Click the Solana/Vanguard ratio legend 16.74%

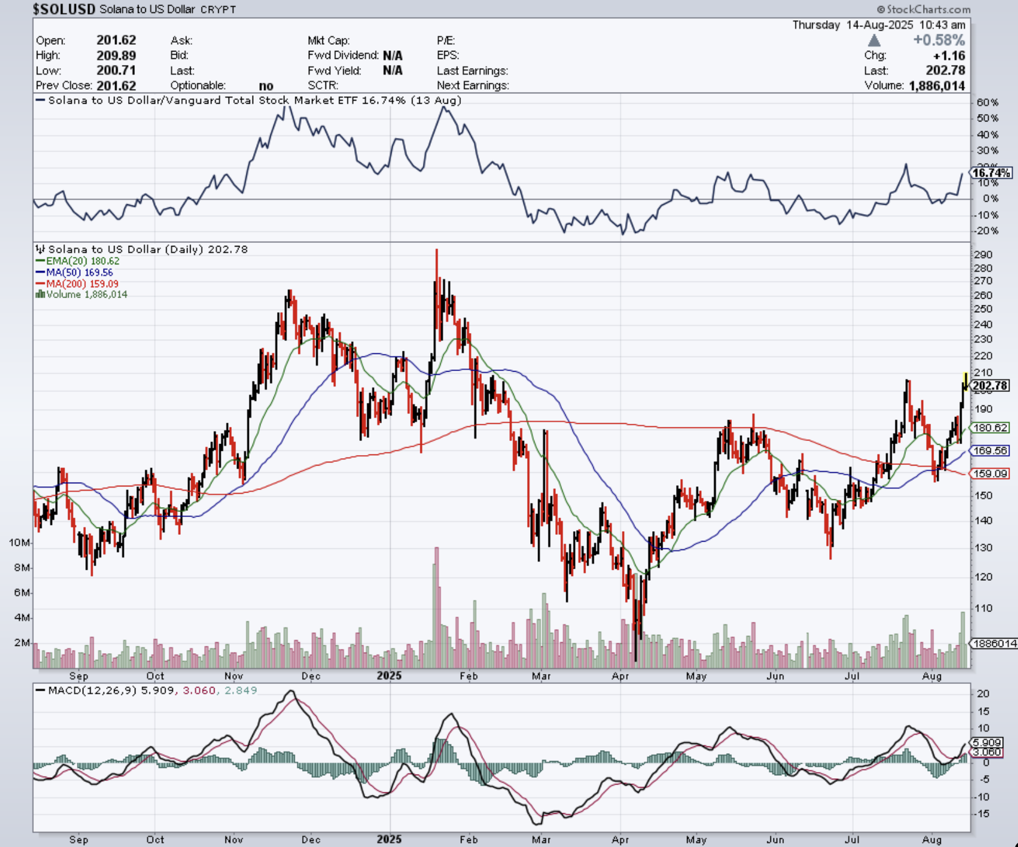point(248,100)
